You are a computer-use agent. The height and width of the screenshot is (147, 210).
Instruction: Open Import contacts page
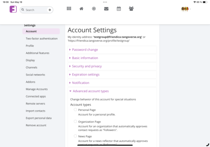click(35, 111)
